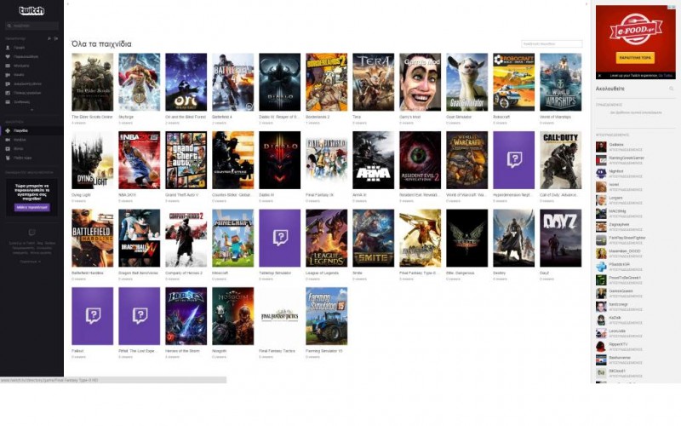Open the Tabletop Simulator placeholder icon

[280, 239]
